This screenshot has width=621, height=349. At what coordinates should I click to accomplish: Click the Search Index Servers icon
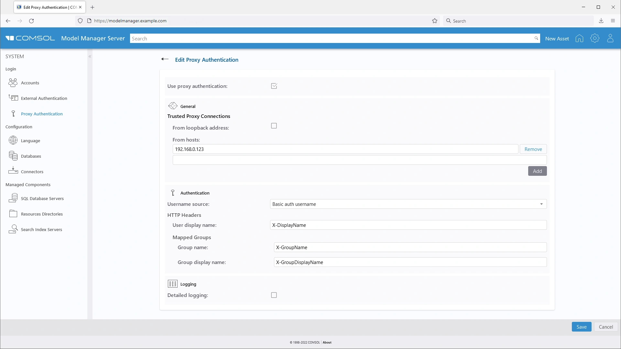pos(13,229)
